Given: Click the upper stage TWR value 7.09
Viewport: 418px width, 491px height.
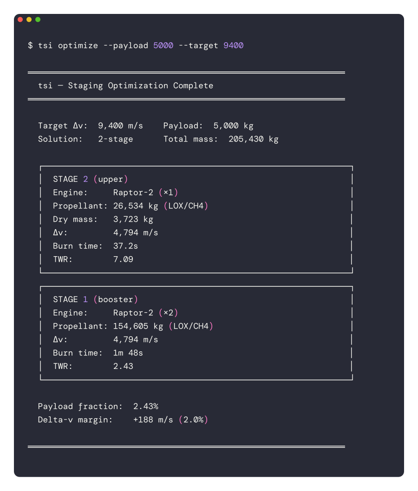Looking at the screenshot, I should pyautogui.click(x=123, y=259).
